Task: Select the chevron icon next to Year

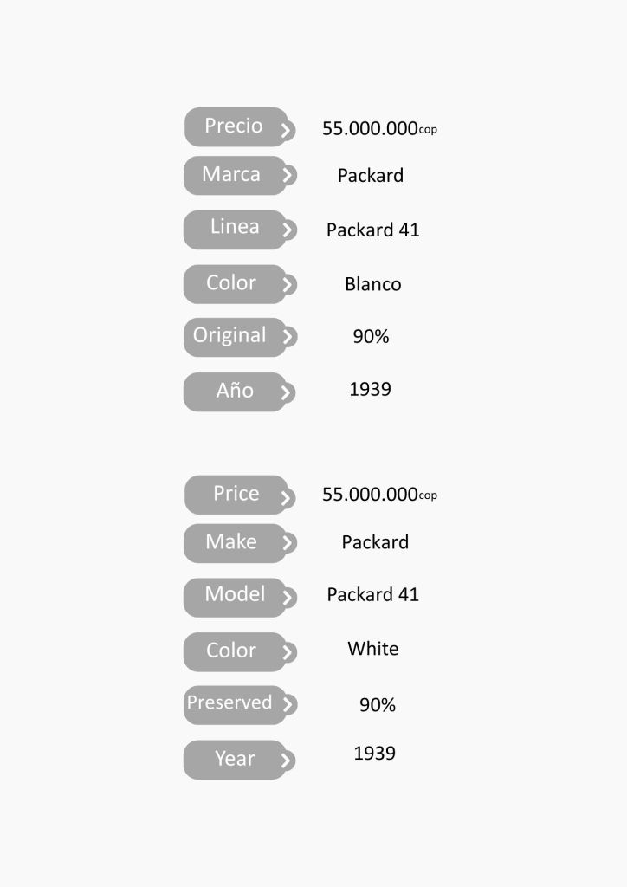Action: click(x=287, y=761)
